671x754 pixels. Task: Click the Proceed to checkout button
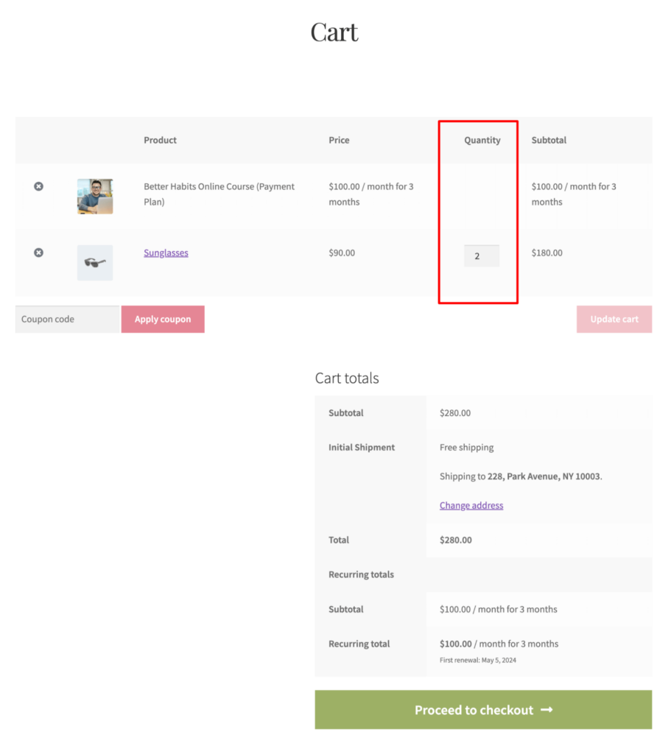click(x=483, y=709)
